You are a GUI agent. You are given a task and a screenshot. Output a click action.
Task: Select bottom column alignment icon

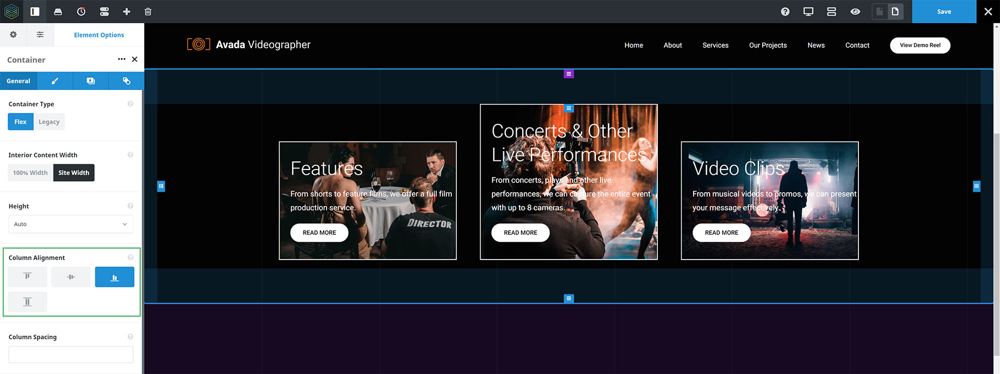click(x=115, y=277)
